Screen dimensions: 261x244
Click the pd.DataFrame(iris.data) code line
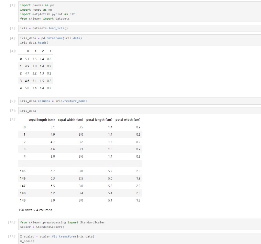pyautogui.click(x=51, y=38)
